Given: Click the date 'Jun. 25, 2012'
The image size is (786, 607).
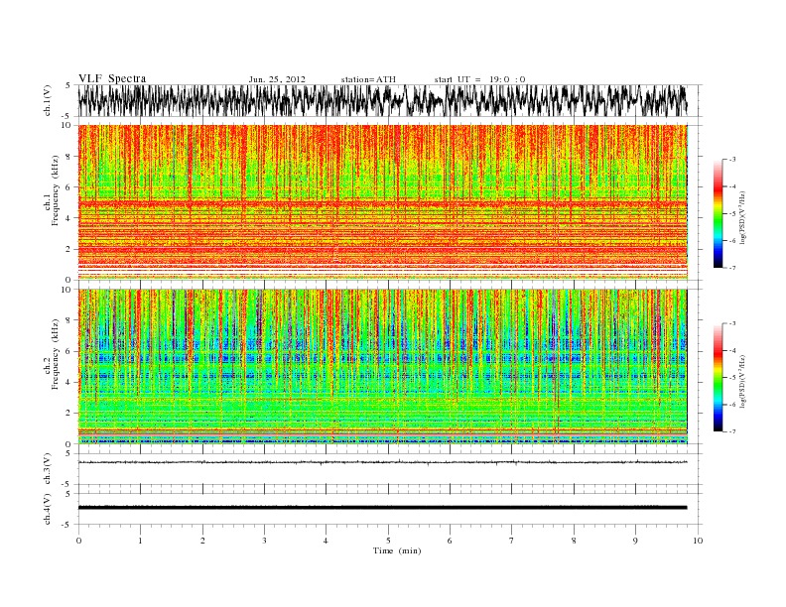Looking at the screenshot, I should 277,79.
